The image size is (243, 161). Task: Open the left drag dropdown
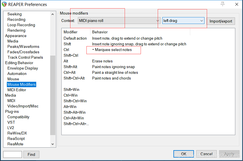(x=183, y=21)
